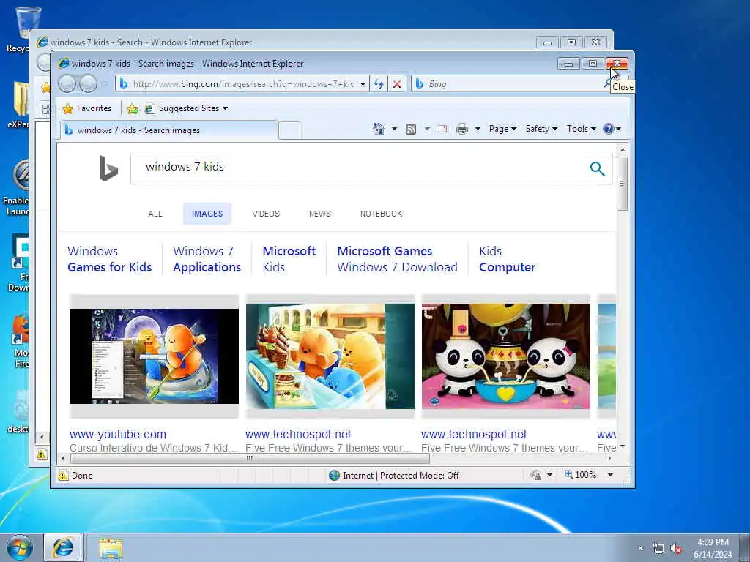Click the scroll right arrow
The image size is (750, 562).
point(609,458)
